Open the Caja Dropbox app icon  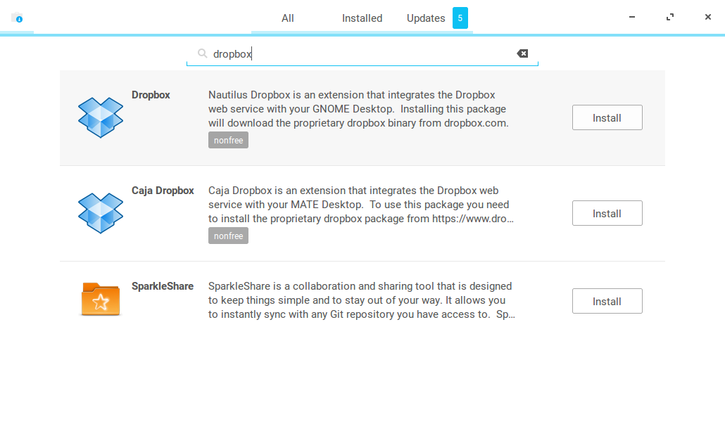tap(101, 213)
